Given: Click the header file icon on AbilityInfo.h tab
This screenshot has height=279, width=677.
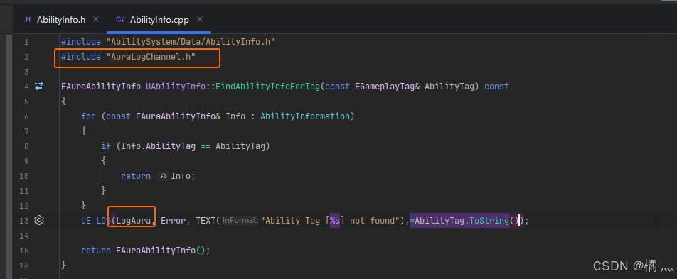Looking at the screenshot, I should coord(27,19).
